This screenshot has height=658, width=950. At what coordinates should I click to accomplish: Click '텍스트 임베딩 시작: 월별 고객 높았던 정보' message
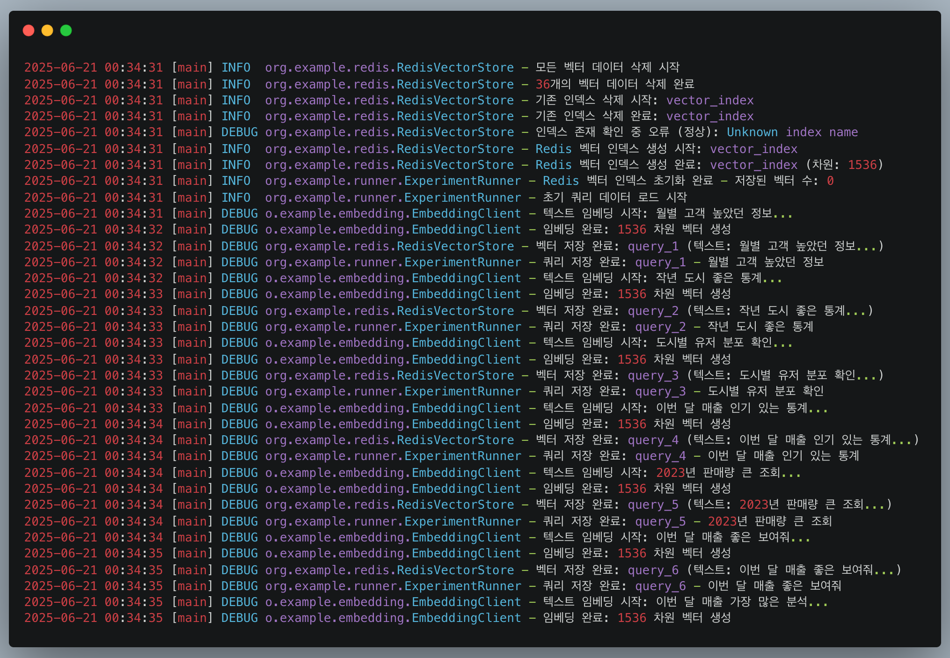[x=667, y=213]
